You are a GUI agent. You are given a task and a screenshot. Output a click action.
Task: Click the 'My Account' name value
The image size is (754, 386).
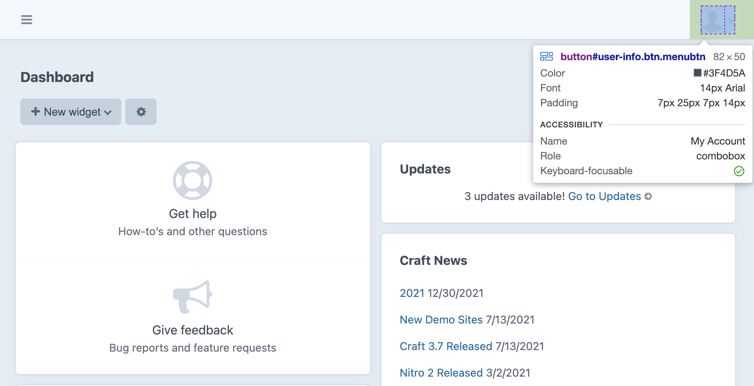pos(718,141)
